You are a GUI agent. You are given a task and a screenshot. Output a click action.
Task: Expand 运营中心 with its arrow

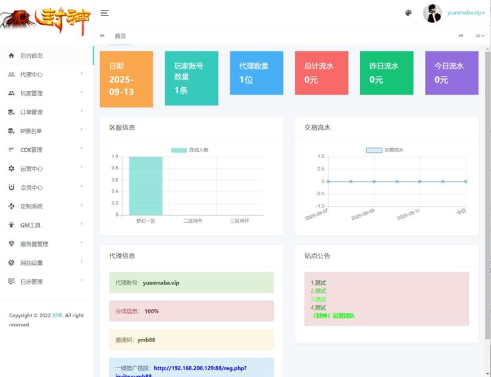coord(82,167)
